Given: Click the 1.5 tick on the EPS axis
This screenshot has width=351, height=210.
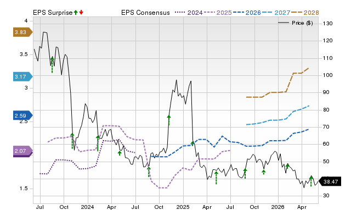Looking at the screenshot, I should (x=24, y=189).
